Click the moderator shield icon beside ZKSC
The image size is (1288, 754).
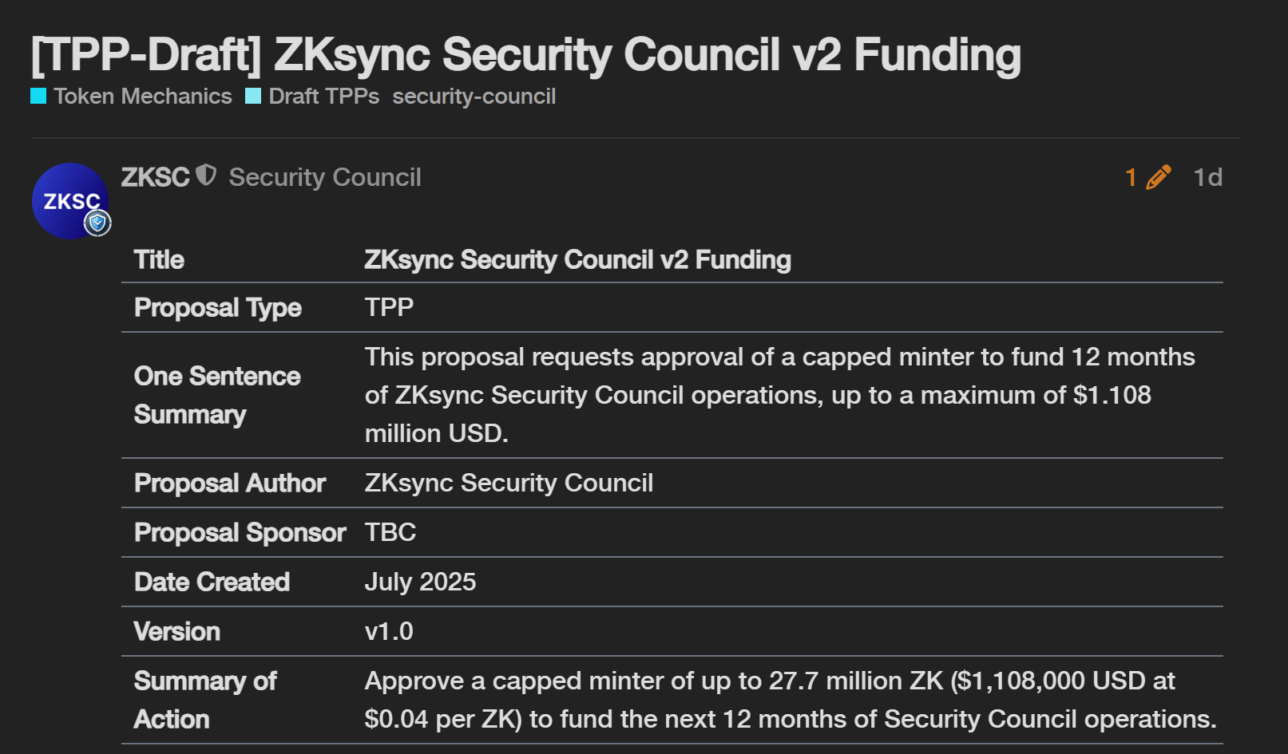point(206,175)
